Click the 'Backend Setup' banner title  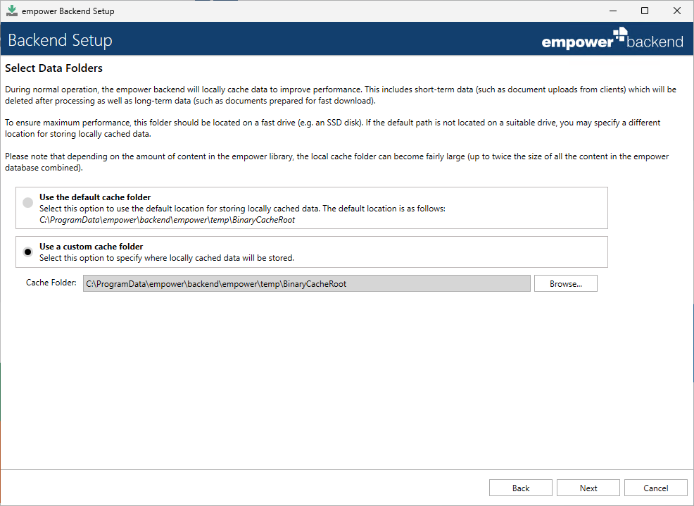61,40
